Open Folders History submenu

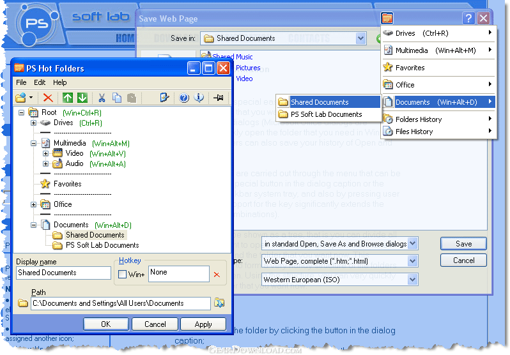click(438, 119)
